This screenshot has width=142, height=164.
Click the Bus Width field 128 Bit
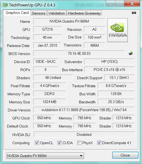pos(116,94)
